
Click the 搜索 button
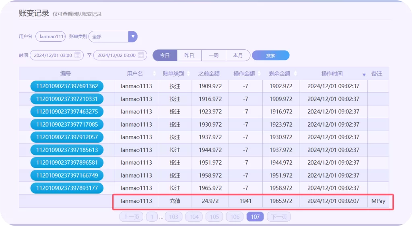271,55
